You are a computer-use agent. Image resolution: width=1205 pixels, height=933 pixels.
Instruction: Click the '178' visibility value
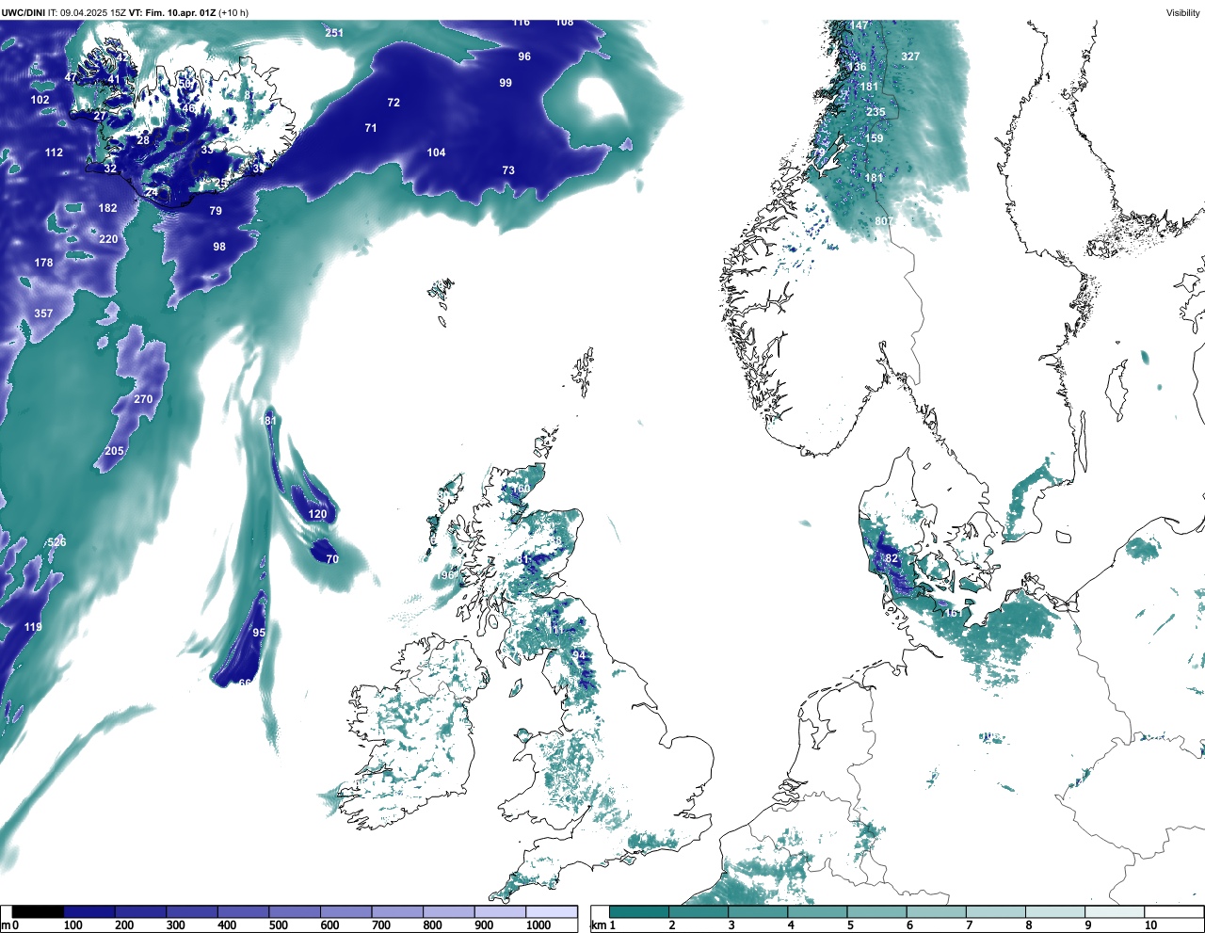click(x=44, y=263)
